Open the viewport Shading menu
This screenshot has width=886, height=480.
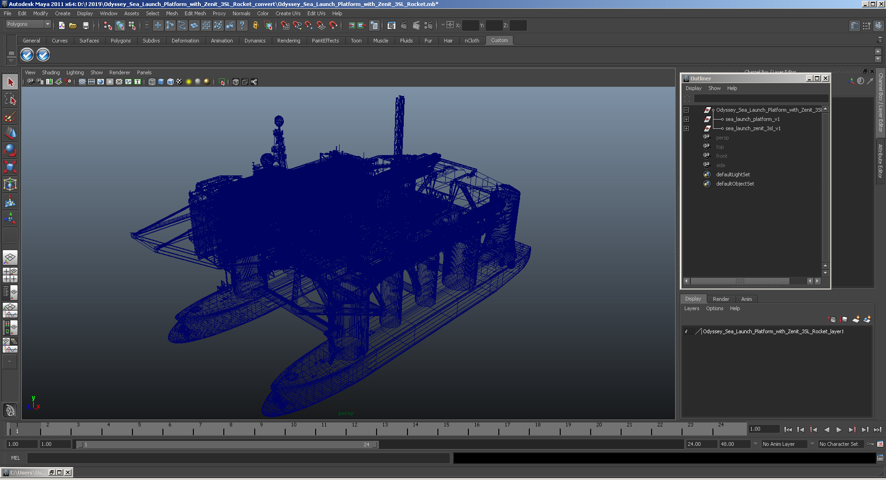(x=51, y=72)
